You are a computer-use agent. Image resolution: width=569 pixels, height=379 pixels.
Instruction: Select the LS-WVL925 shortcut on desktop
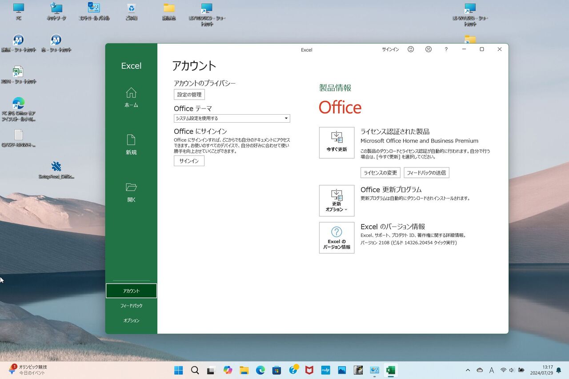coord(470,14)
